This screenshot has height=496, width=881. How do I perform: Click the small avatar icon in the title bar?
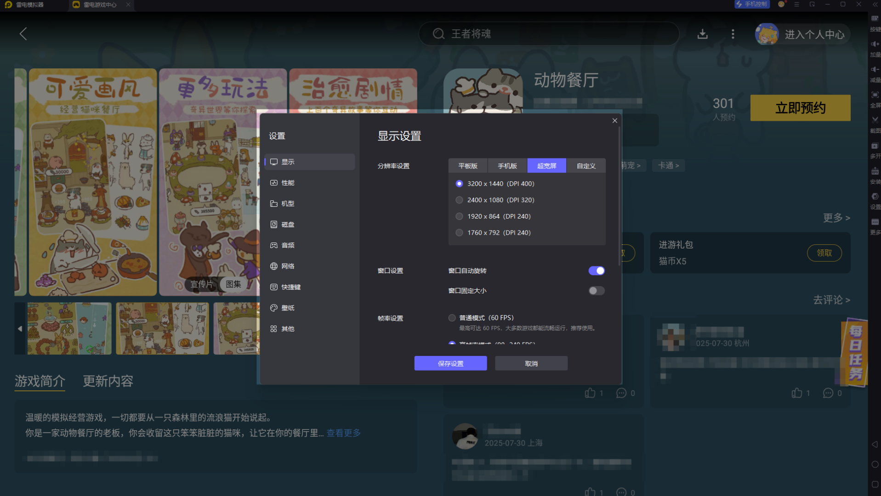click(781, 4)
